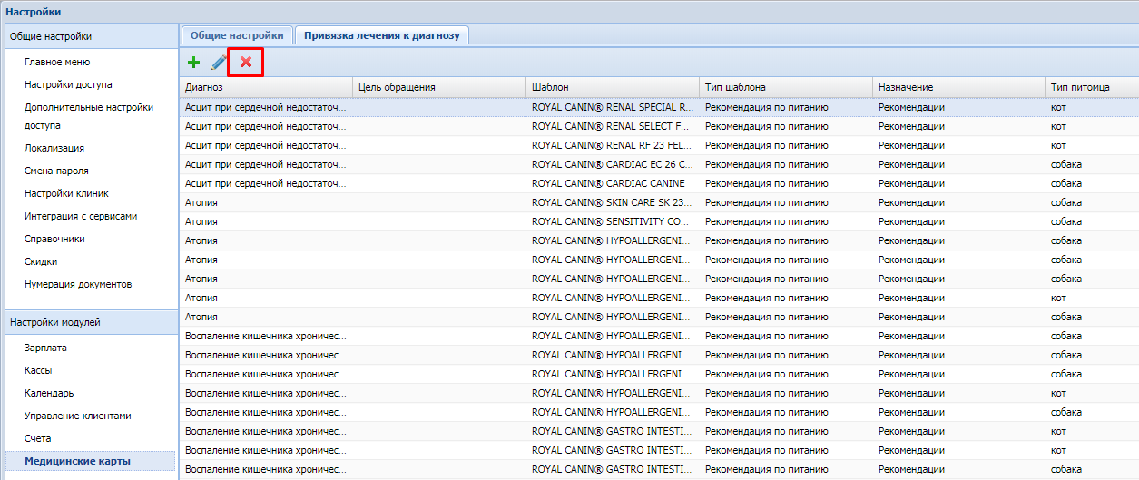The width and height of the screenshot is (1139, 480).
Task: Open Зарплата module settings
Action: point(45,348)
